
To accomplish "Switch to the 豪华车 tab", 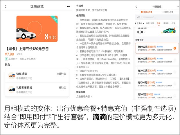I will click(166, 23).
